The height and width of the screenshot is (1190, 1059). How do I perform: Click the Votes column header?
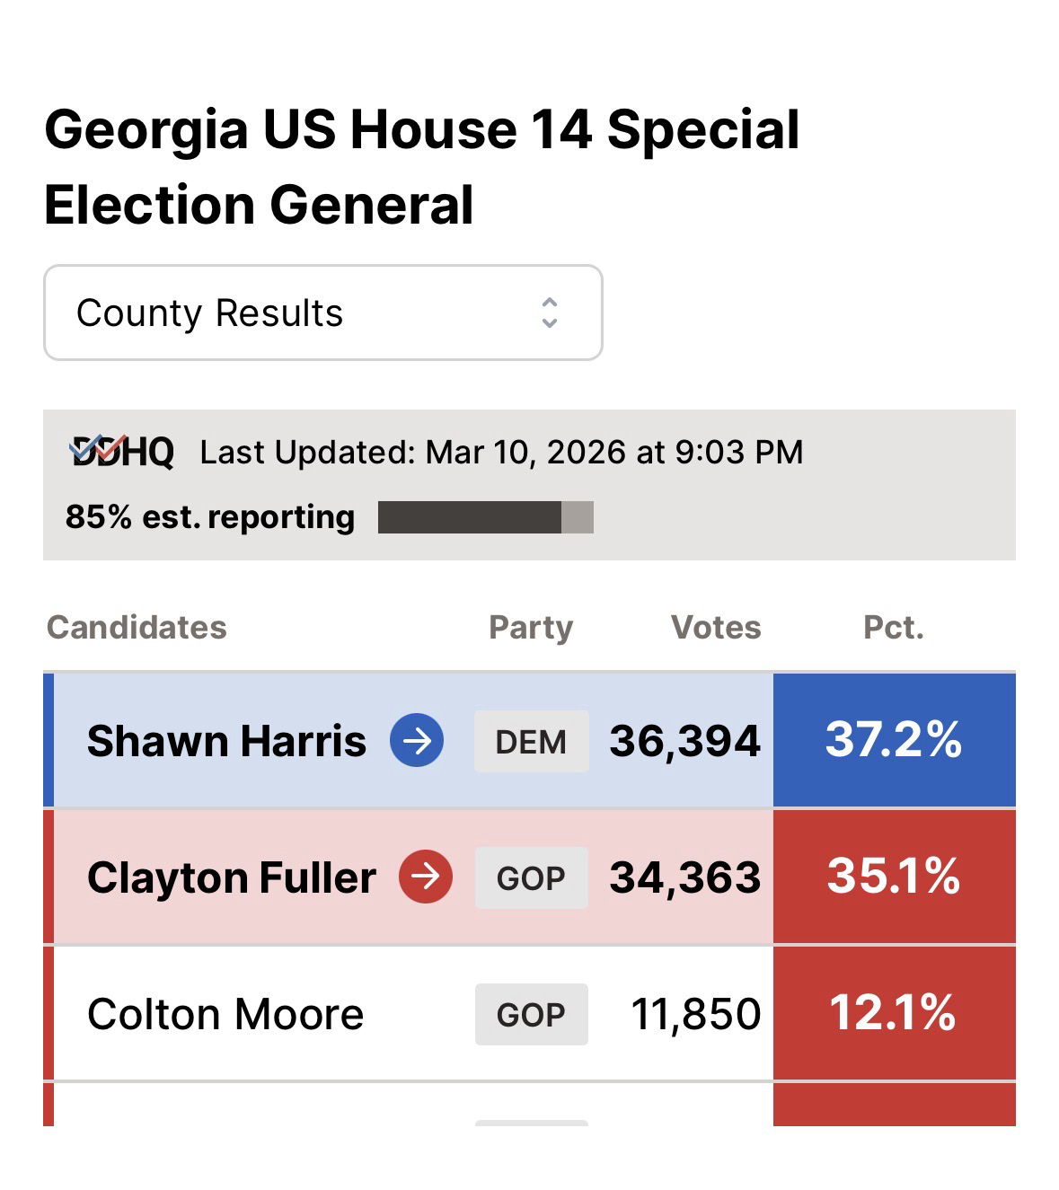[716, 627]
